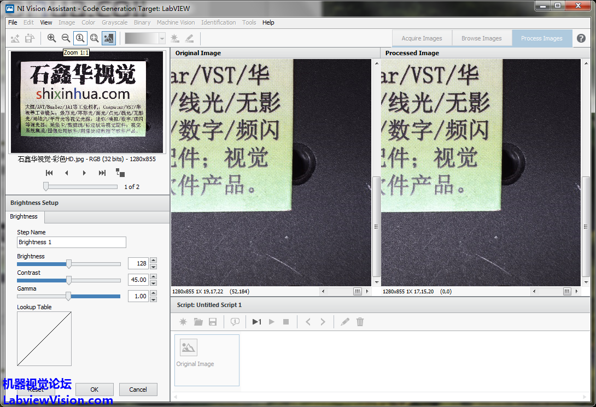596x407 pixels.
Task: Click the Original Image horizontal scrollbar thumb
Action: pos(357,292)
